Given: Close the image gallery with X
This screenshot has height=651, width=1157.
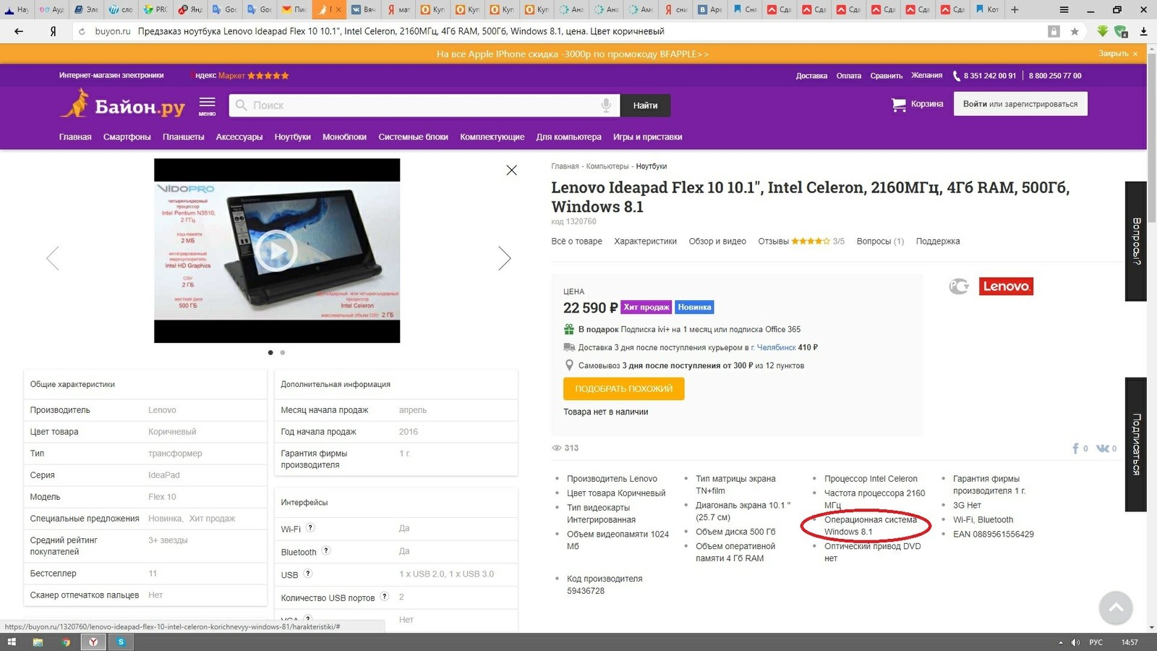Looking at the screenshot, I should click(511, 170).
